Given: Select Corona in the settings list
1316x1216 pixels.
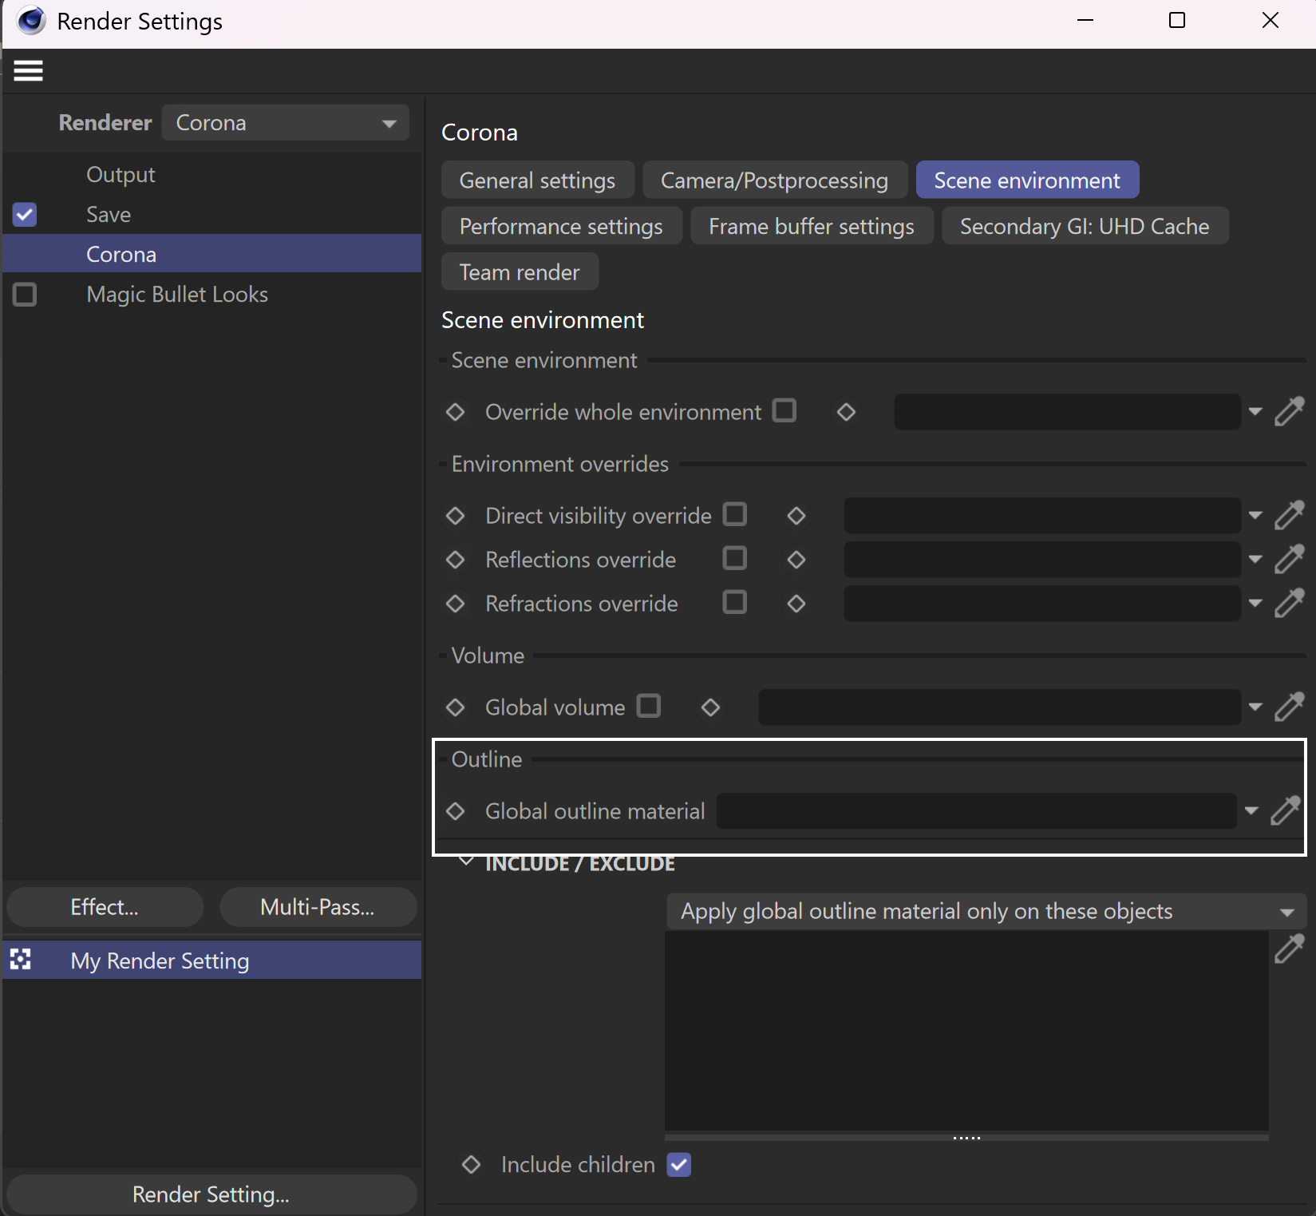Looking at the screenshot, I should click(211, 254).
